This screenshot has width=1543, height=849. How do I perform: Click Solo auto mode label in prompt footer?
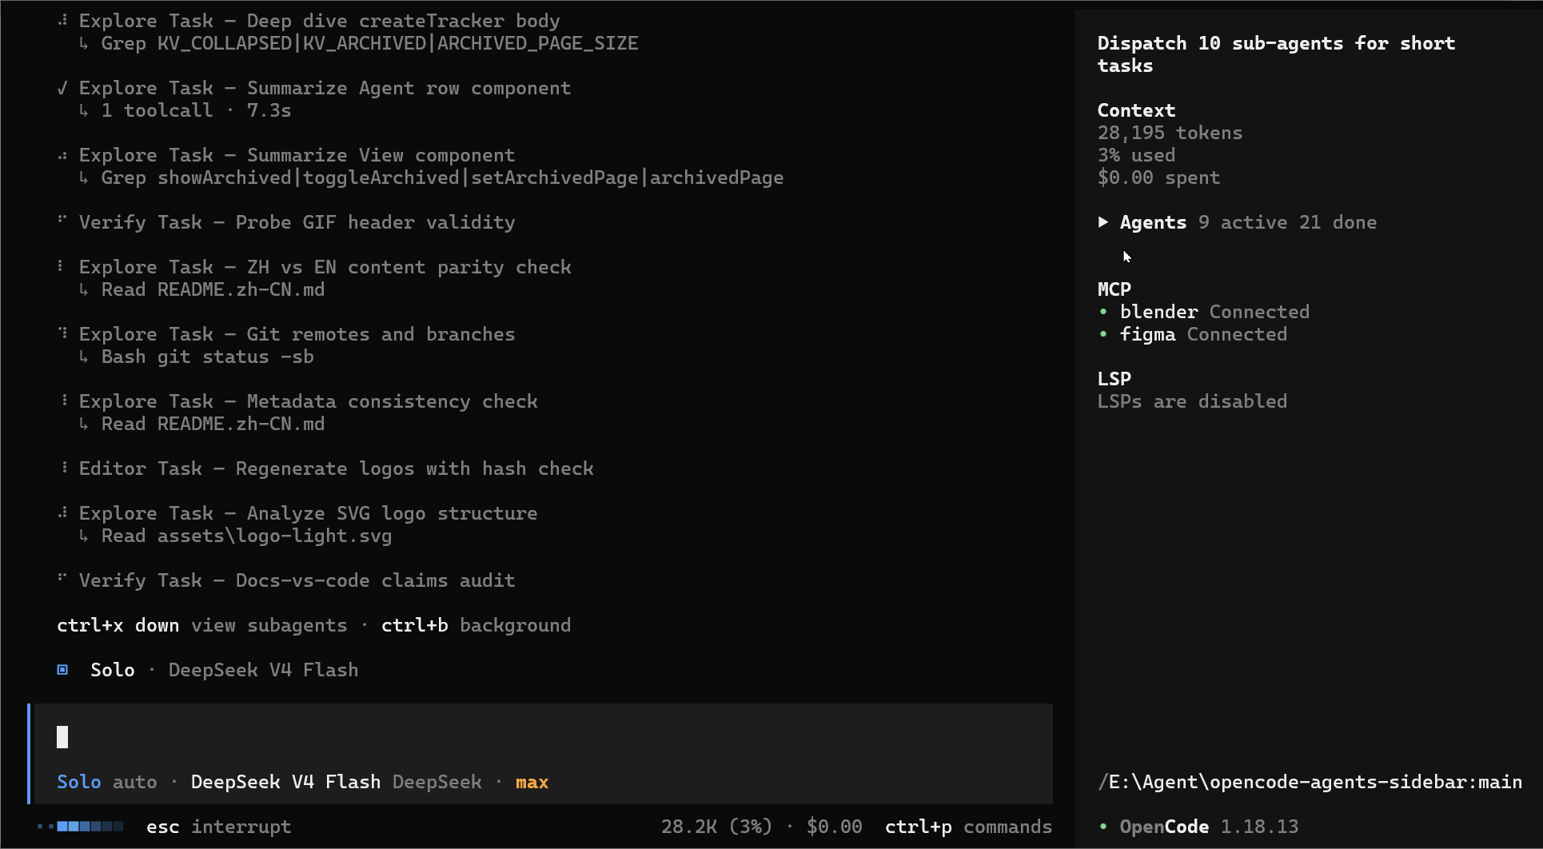(x=107, y=782)
